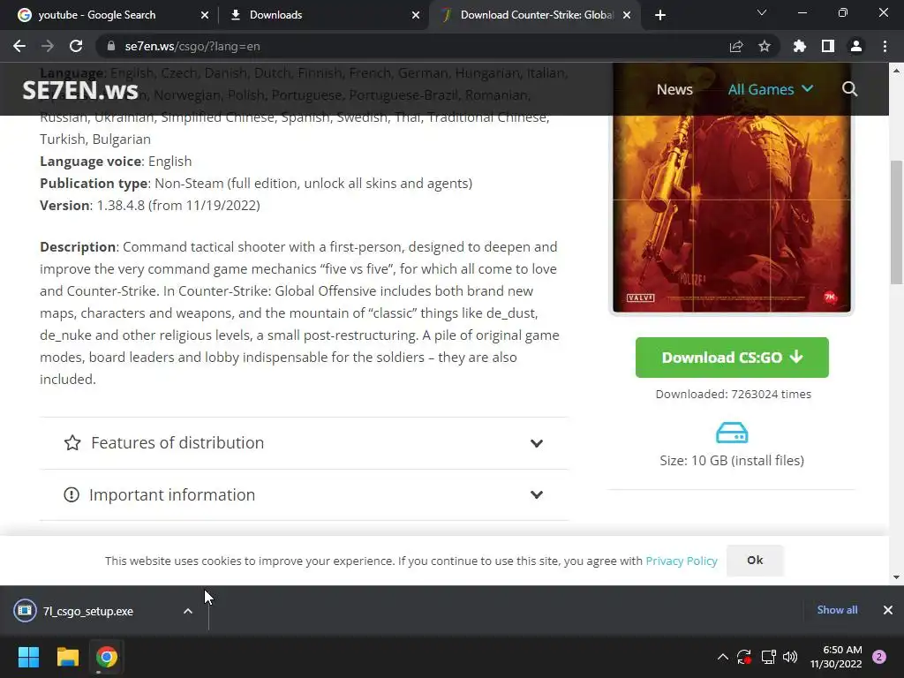Click the 'Size: 10 GB (install files)' text
The image size is (904, 678).
(732, 461)
